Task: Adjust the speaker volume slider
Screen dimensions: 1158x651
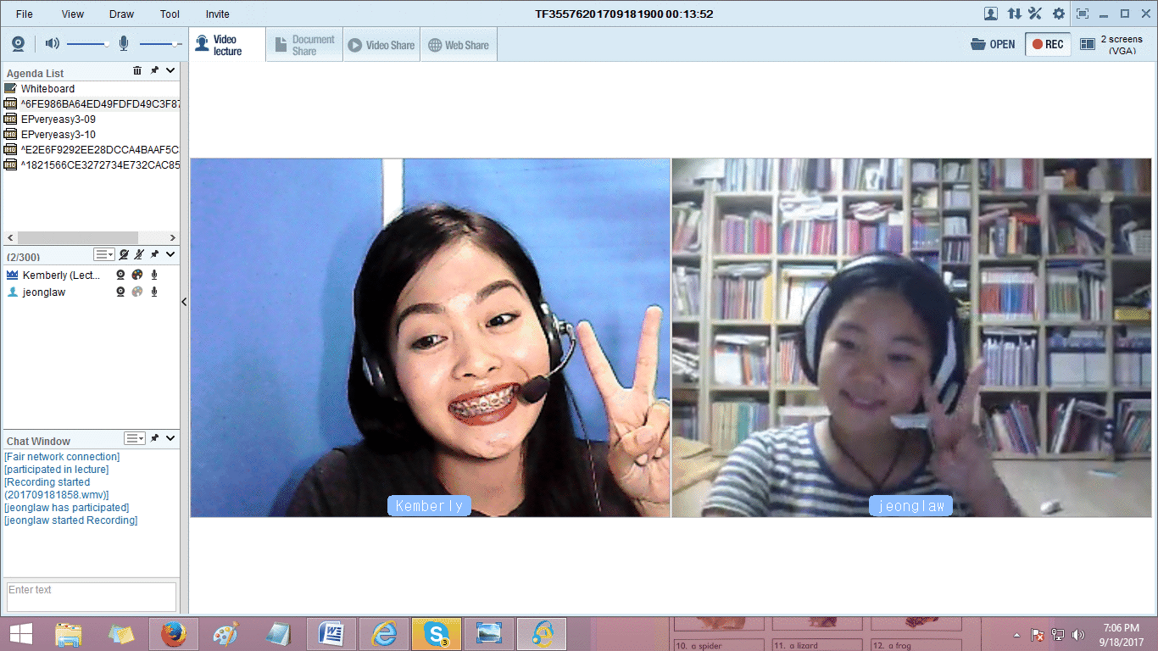Action: 107,44
